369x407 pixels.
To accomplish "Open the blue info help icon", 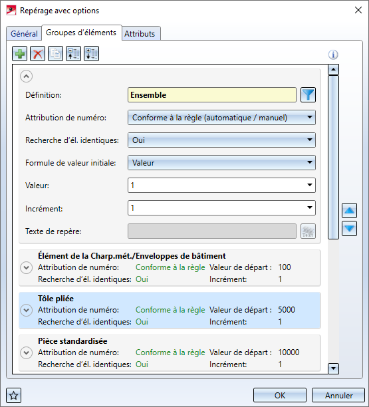I will click(x=333, y=55).
